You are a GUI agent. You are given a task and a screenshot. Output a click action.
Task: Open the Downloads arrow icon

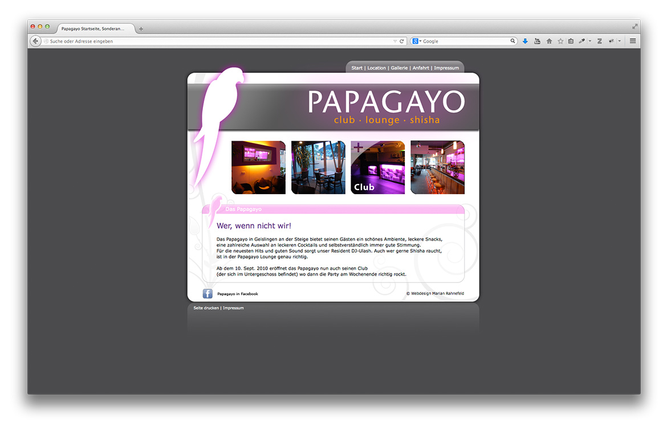525,41
